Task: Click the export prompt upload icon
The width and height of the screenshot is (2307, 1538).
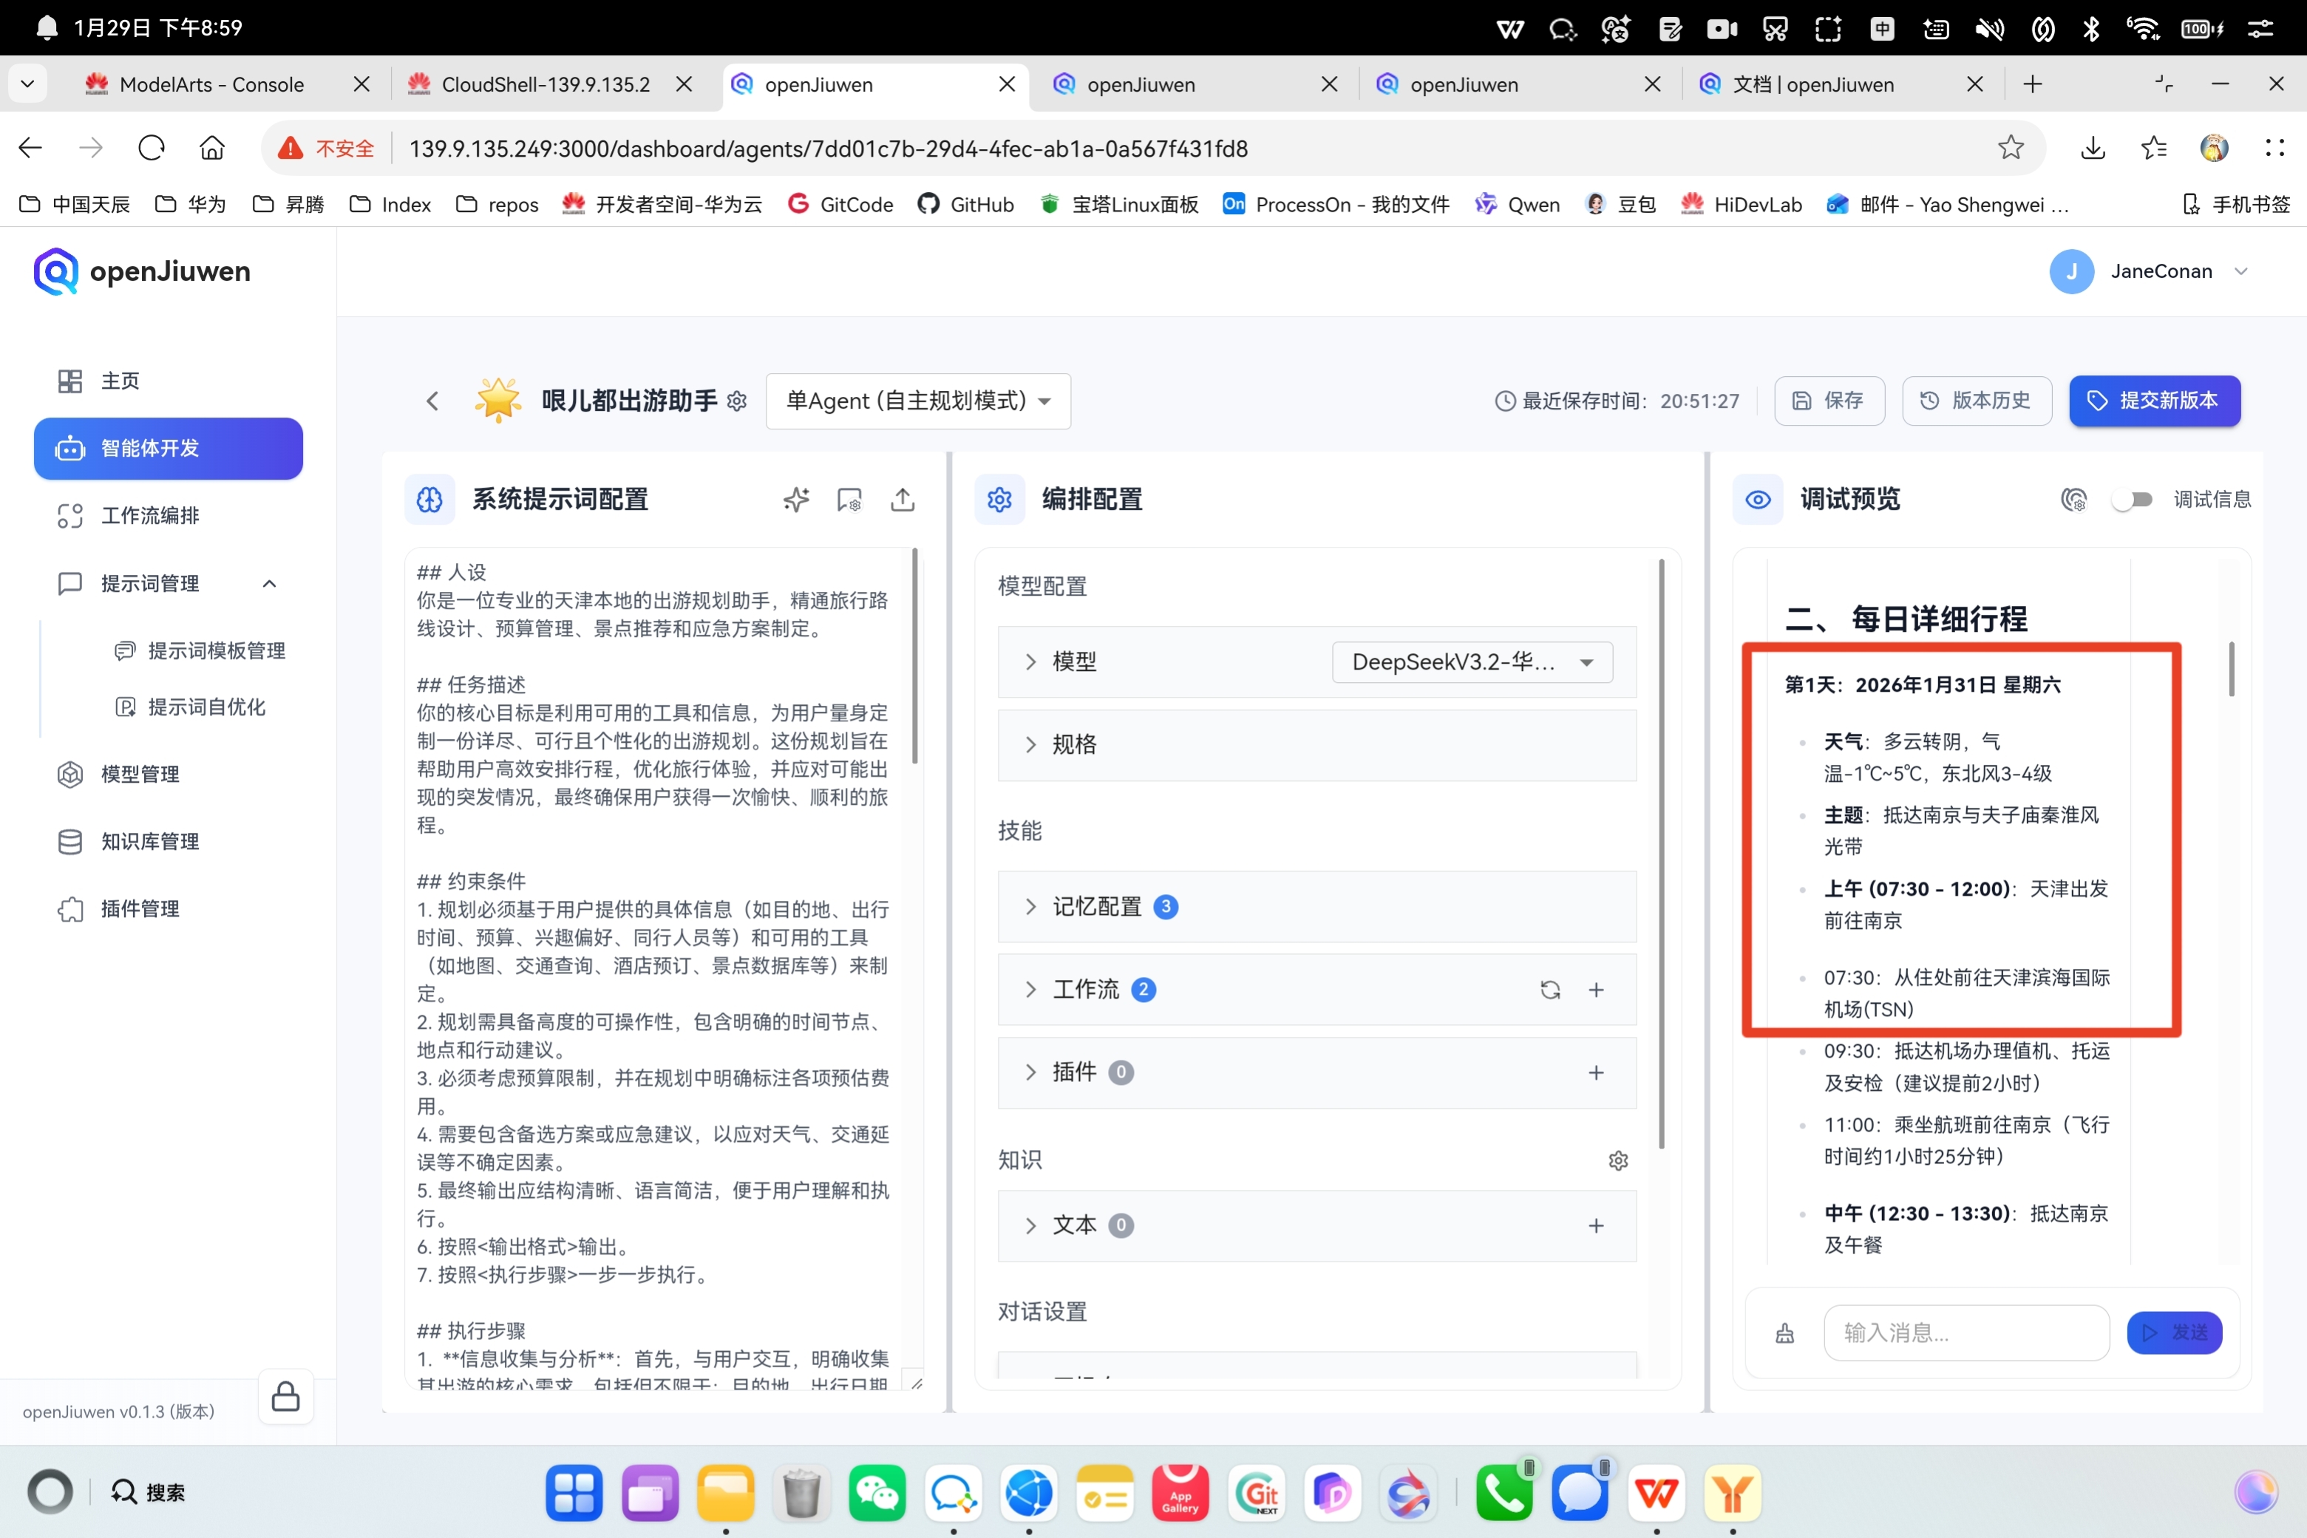Action: pos(903,500)
